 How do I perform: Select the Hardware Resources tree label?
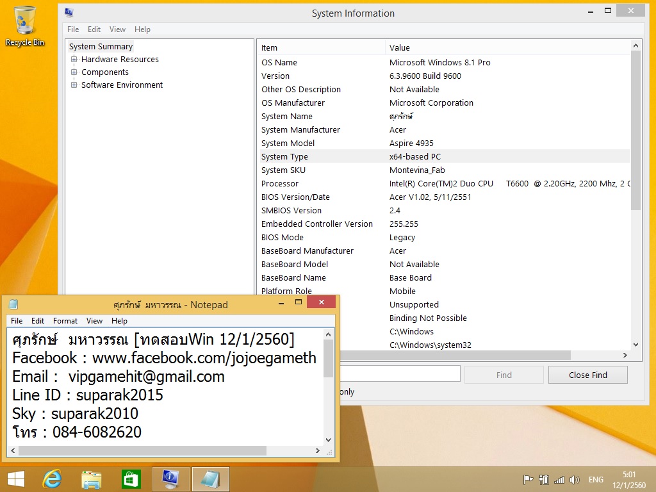click(x=120, y=60)
